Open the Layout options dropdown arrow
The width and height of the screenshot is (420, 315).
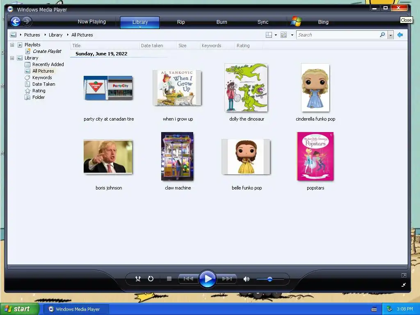pyautogui.click(x=276, y=35)
